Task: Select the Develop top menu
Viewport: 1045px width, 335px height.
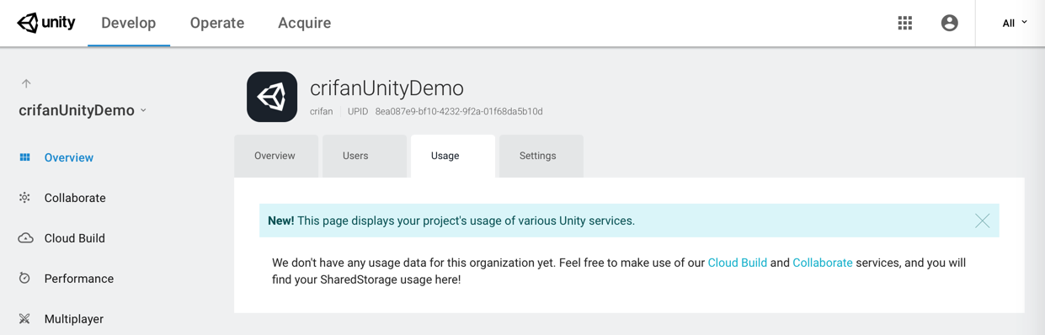Action: coord(129,23)
